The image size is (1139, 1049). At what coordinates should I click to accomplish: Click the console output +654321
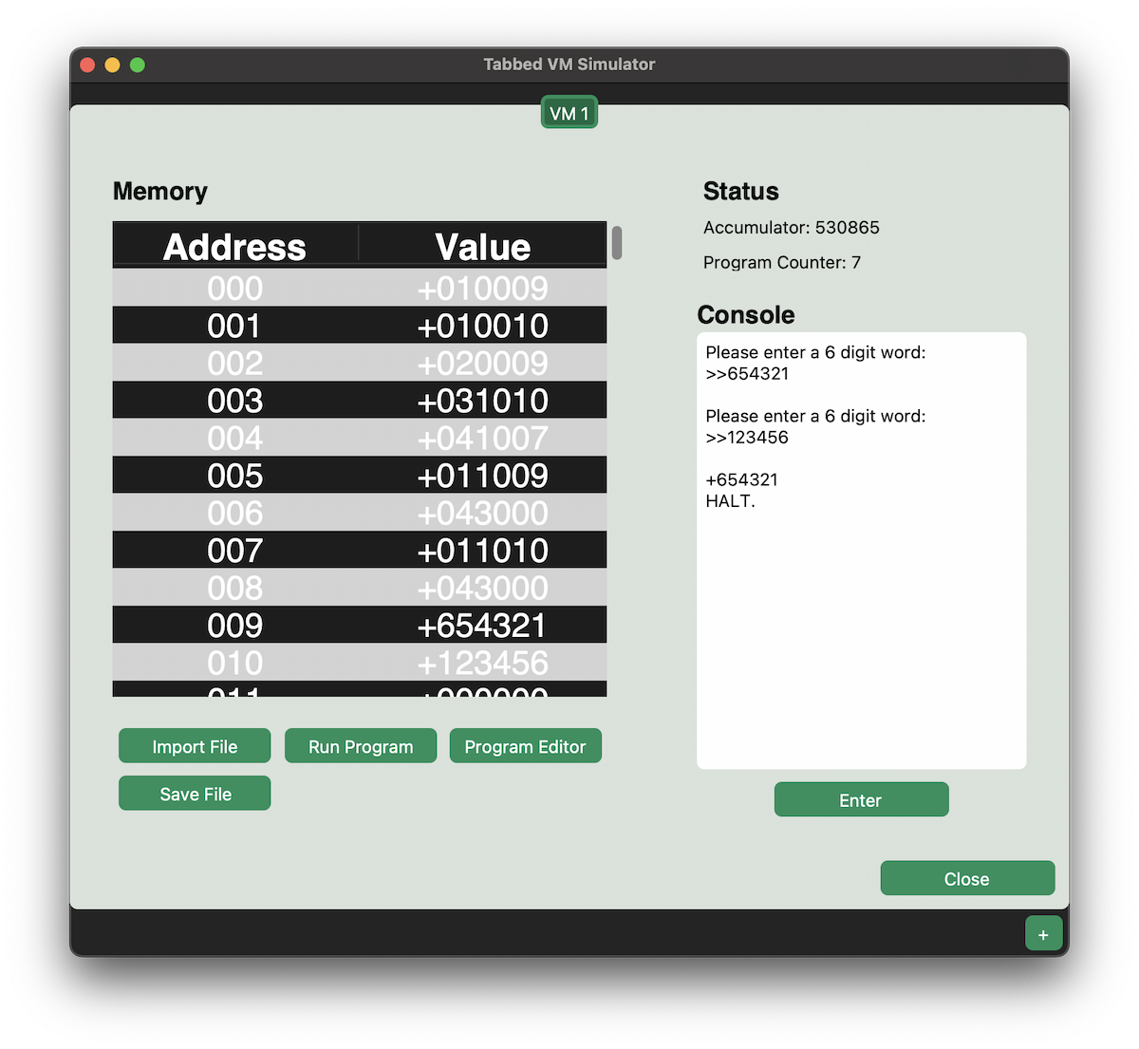click(x=741, y=479)
